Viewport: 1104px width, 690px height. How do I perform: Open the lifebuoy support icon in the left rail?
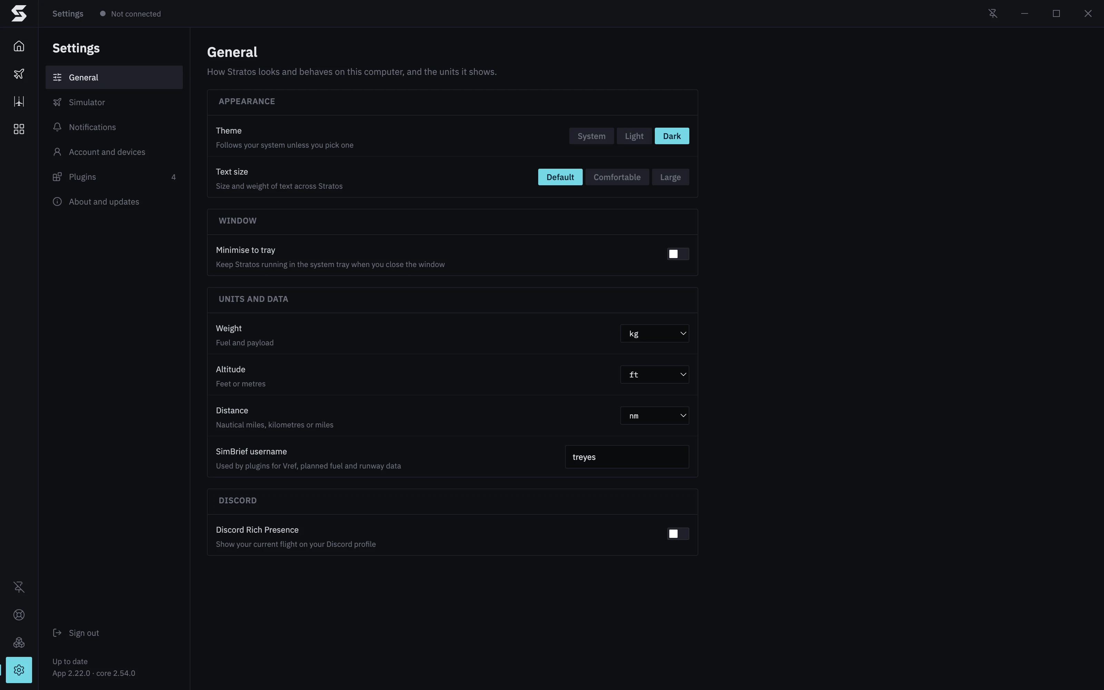tap(19, 615)
